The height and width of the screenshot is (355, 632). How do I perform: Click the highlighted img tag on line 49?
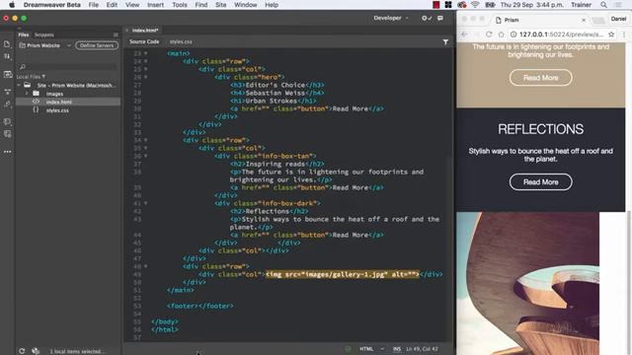click(343, 274)
